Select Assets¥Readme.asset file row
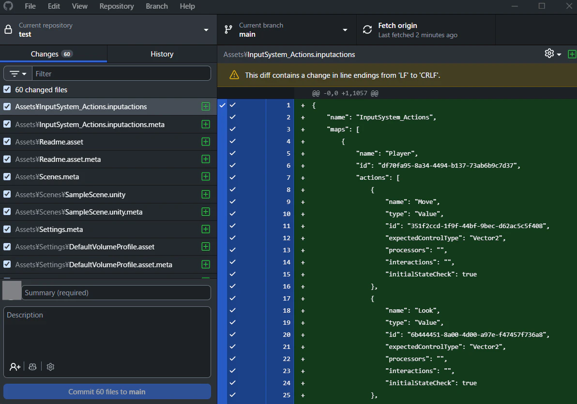 click(108, 142)
